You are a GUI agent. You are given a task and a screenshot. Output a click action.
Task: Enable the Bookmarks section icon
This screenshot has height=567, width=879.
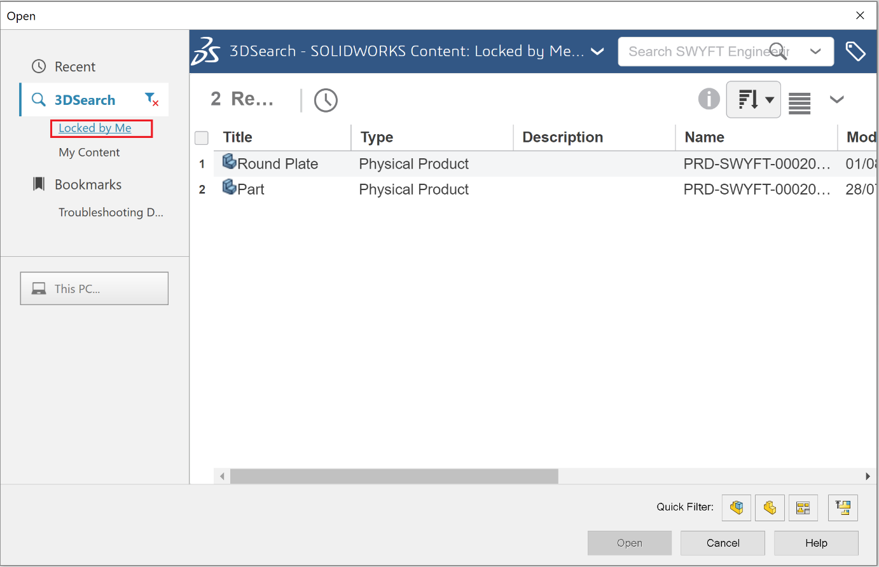[x=39, y=184]
